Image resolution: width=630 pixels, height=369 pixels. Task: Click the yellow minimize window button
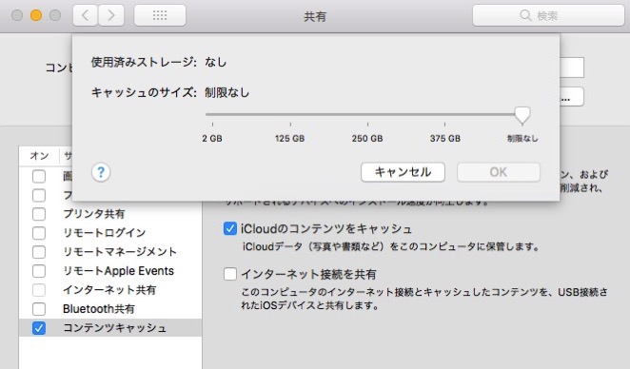pyautogui.click(x=36, y=15)
